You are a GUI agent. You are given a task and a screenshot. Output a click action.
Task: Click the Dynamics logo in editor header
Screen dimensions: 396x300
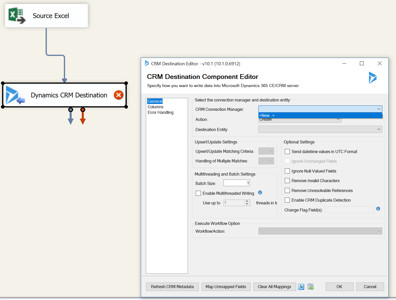[372, 77]
